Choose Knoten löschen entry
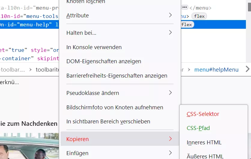Image resolution: width=251 pixels, height=159 pixels. point(120,2)
